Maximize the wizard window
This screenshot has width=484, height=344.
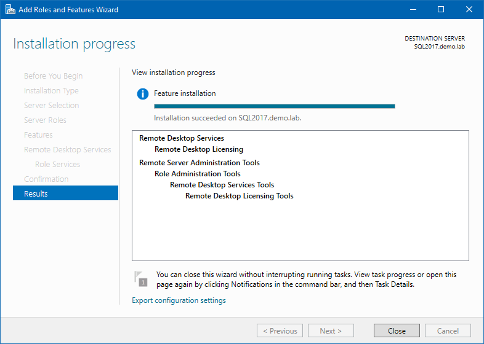tap(440, 10)
